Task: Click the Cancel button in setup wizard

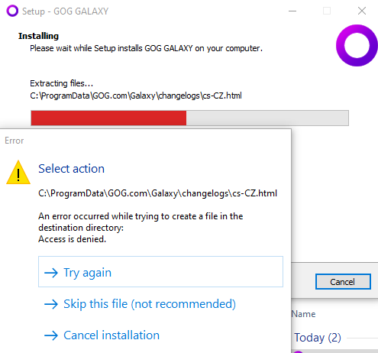Action: pyautogui.click(x=343, y=282)
